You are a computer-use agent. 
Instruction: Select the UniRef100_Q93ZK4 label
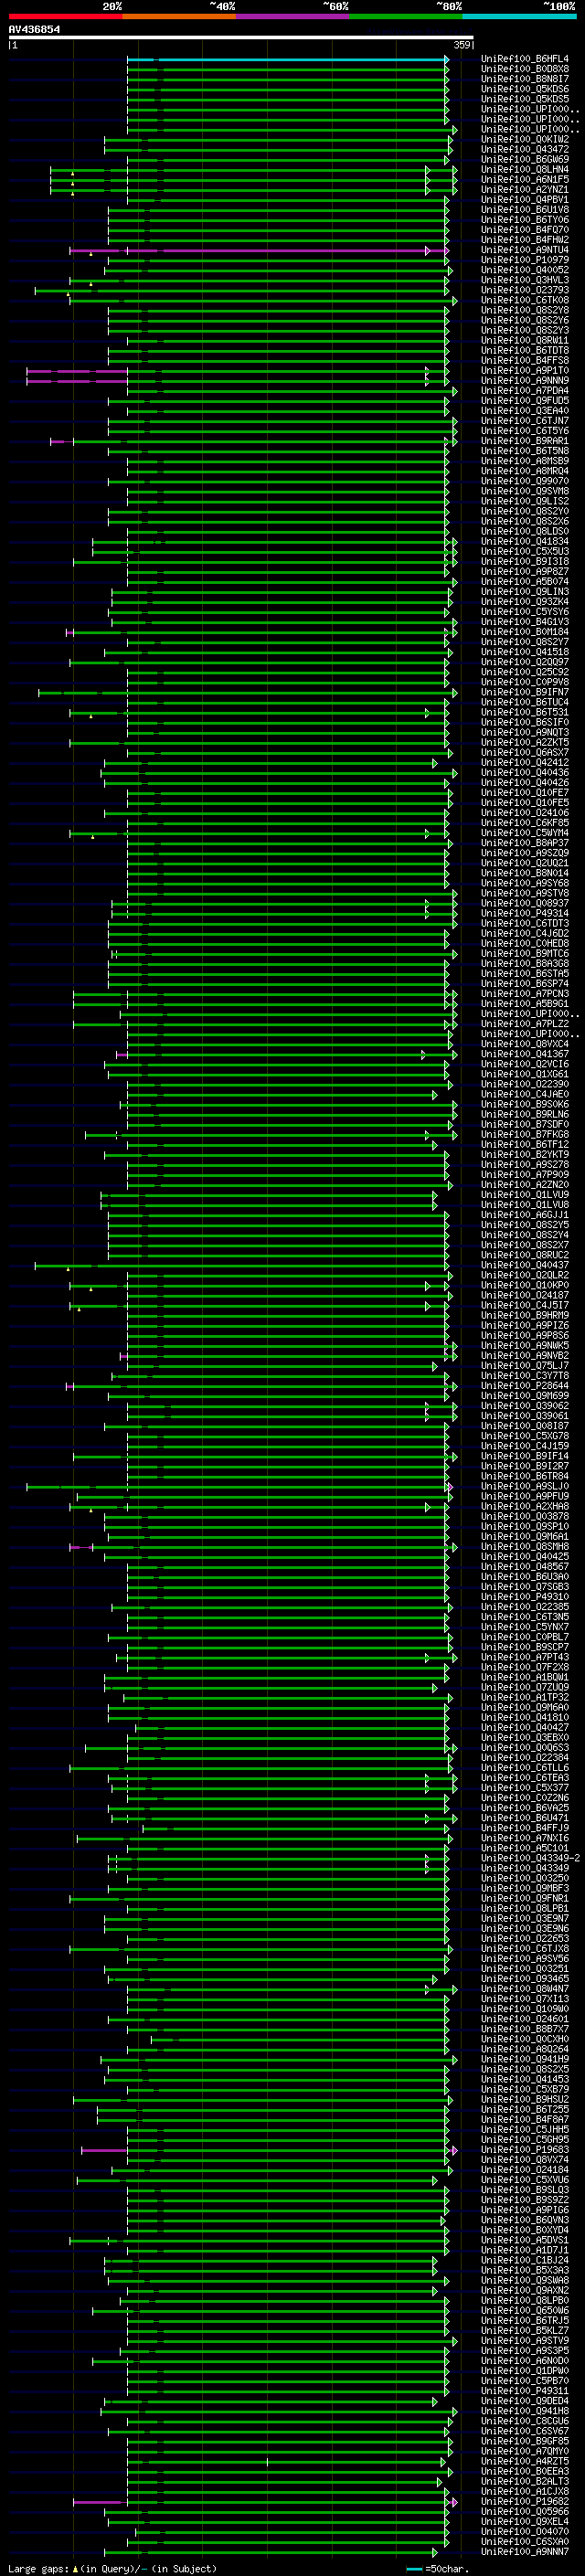[525, 602]
